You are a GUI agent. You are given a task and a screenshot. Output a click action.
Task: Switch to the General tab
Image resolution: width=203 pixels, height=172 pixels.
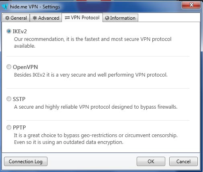(16, 18)
